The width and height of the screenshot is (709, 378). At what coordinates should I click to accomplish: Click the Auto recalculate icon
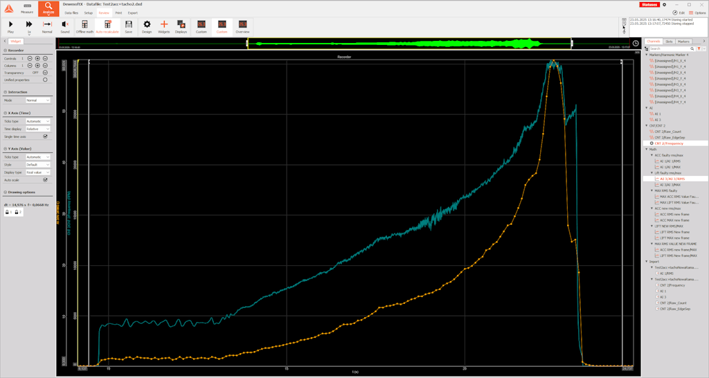(107, 26)
